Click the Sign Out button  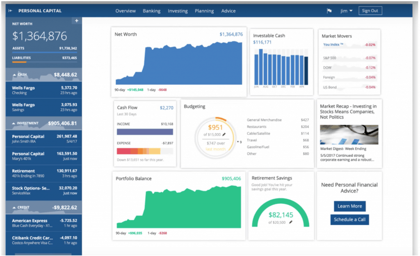pyautogui.click(x=370, y=11)
